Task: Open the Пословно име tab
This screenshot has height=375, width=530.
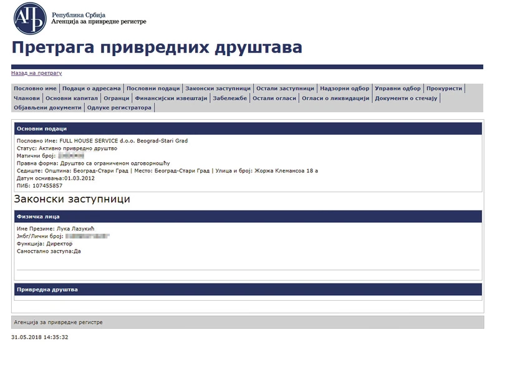Action: pos(35,88)
